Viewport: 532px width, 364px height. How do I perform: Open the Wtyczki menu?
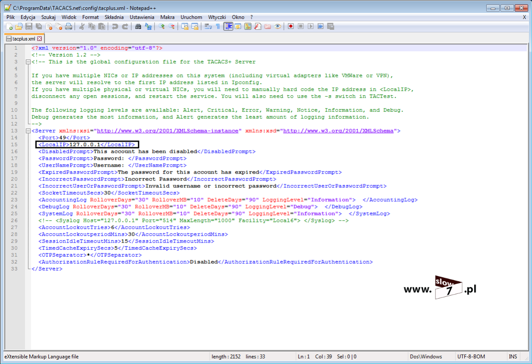tap(217, 17)
